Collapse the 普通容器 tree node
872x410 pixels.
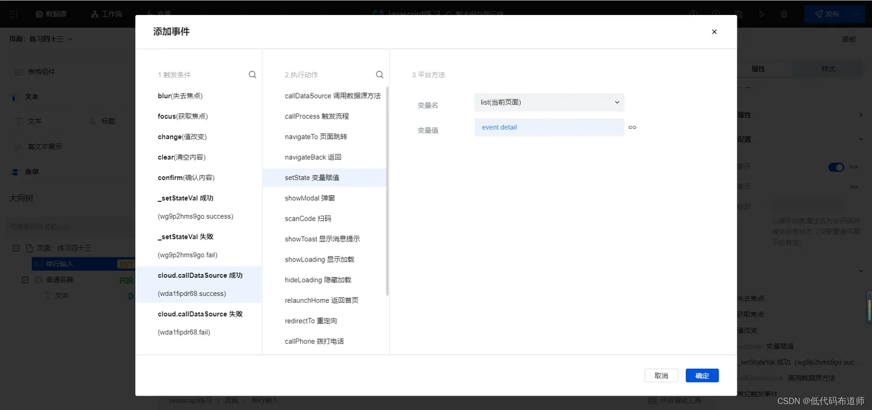tap(26, 280)
